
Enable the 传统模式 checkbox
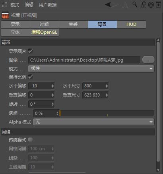(x=30, y=139)
